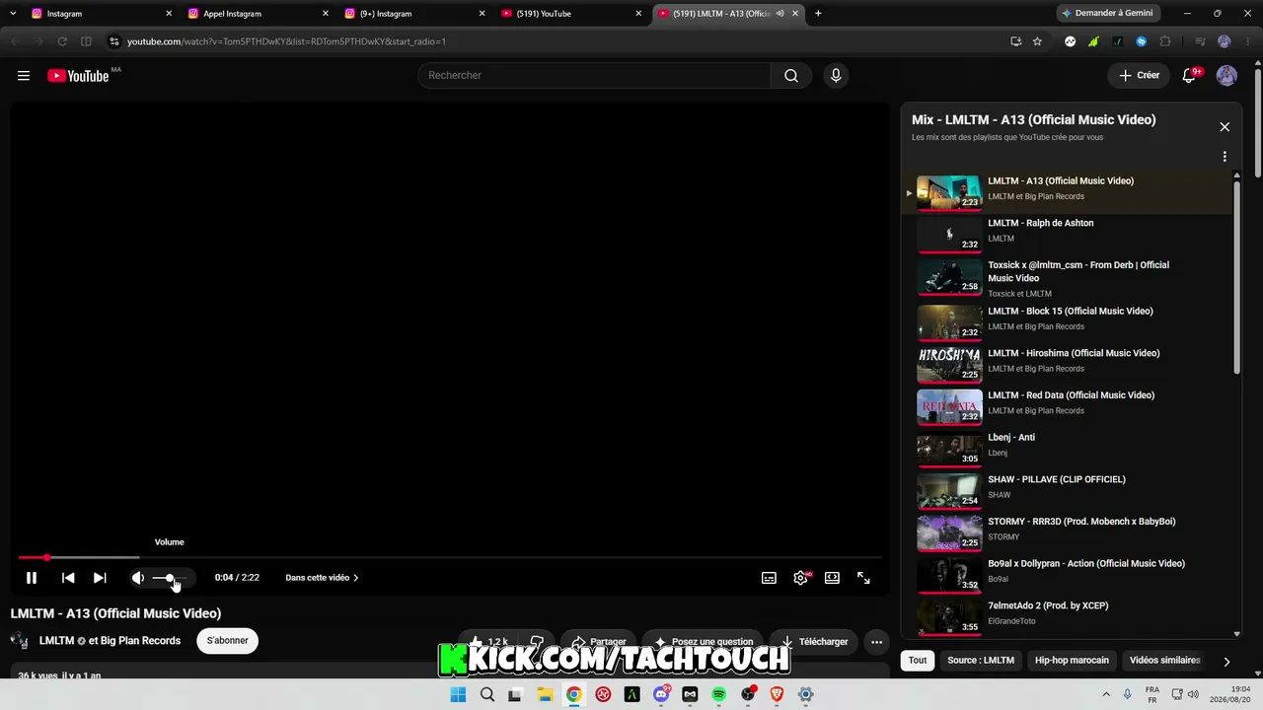Select the 'Tout' filter chip
1263x710 pixels.
[x=918, y=660]
